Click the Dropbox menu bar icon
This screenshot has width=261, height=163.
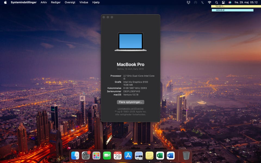[x=188, y=2]
